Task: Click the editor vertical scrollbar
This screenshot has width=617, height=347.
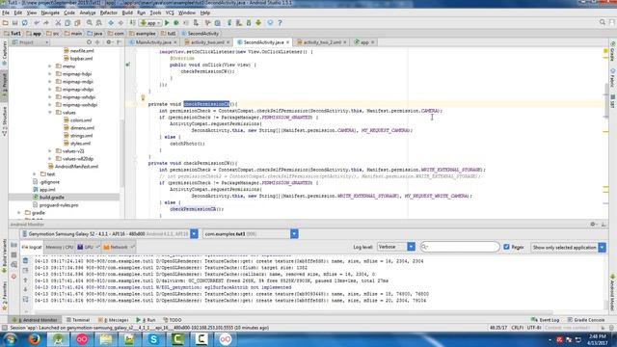Action: 606,100
